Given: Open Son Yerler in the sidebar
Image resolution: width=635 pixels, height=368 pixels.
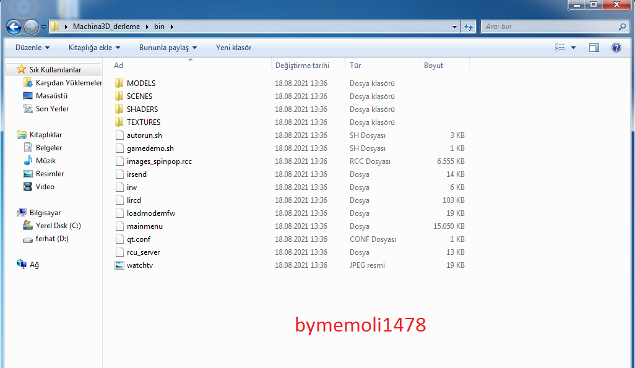Looking at the screenshot, I should [52, 109].
